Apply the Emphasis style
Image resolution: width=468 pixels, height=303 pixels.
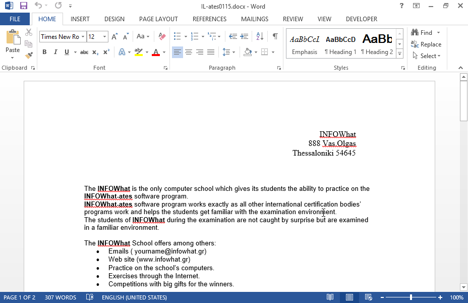305,45
